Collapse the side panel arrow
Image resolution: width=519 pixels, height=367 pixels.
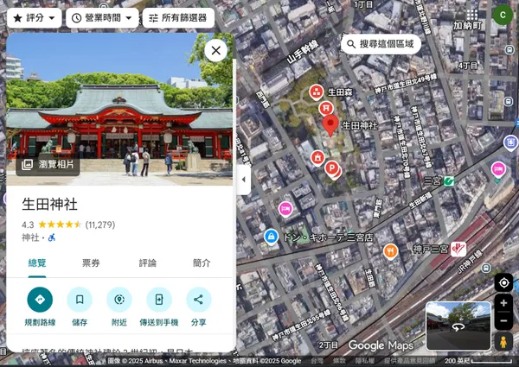point(244,180)
